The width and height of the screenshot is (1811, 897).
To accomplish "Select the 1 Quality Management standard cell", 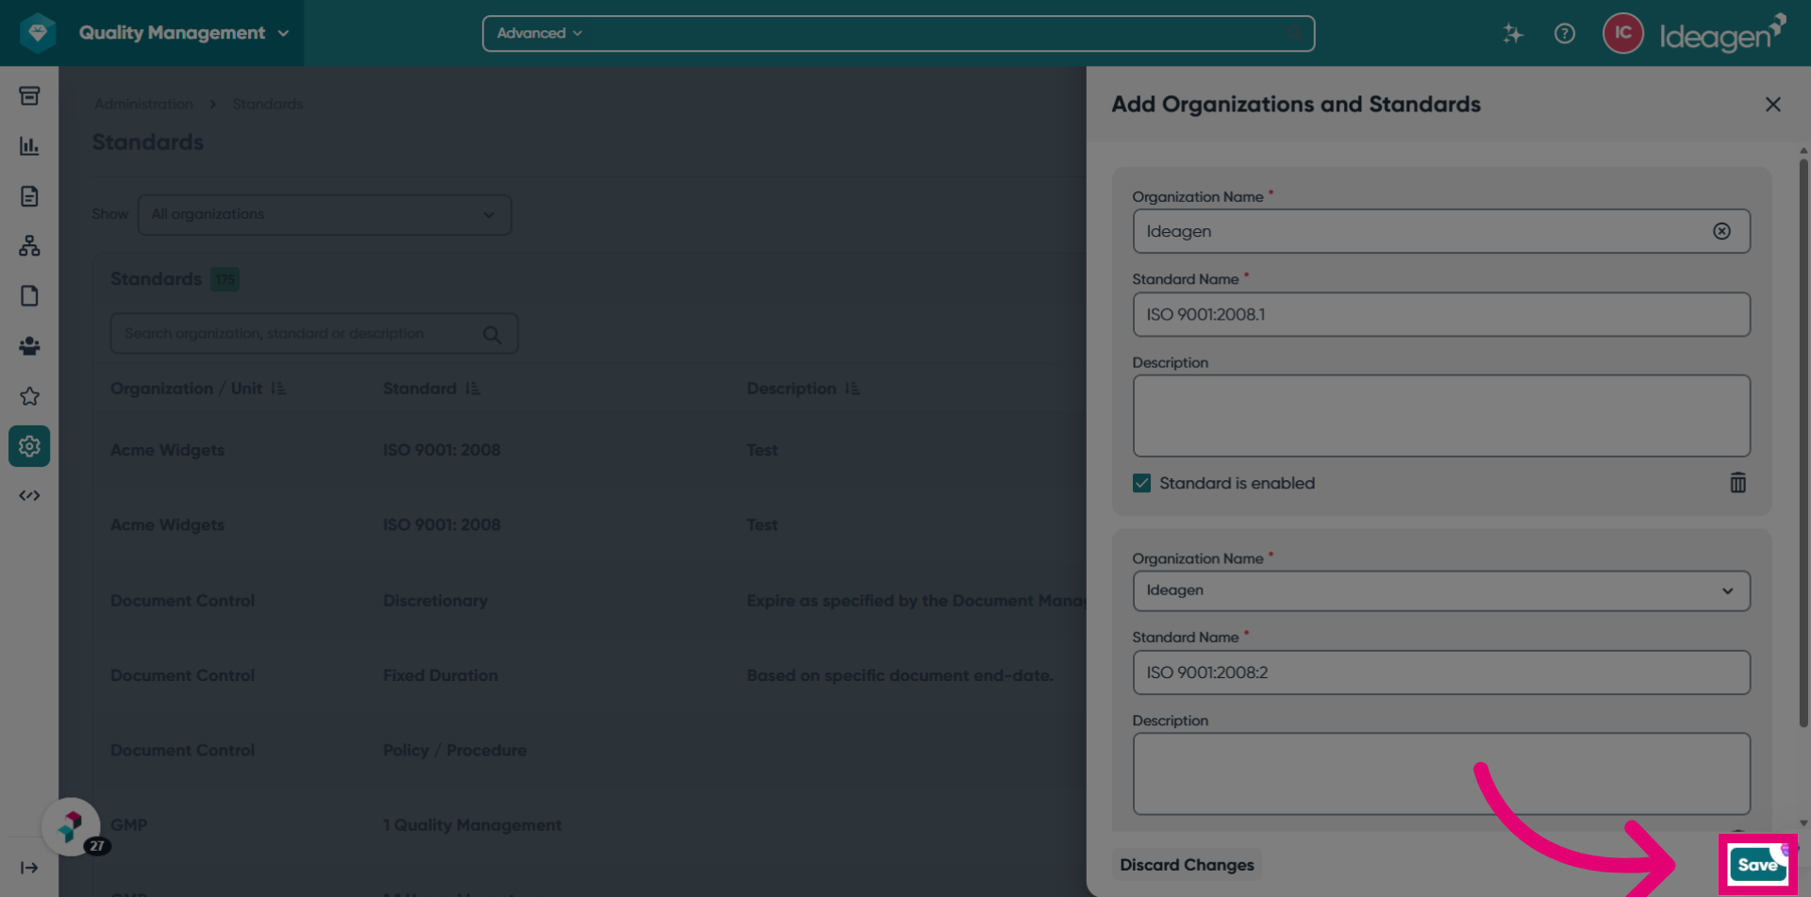I will (472, 825).
